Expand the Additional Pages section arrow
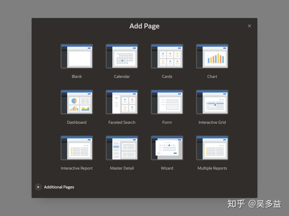 click(x=38, y=187)
